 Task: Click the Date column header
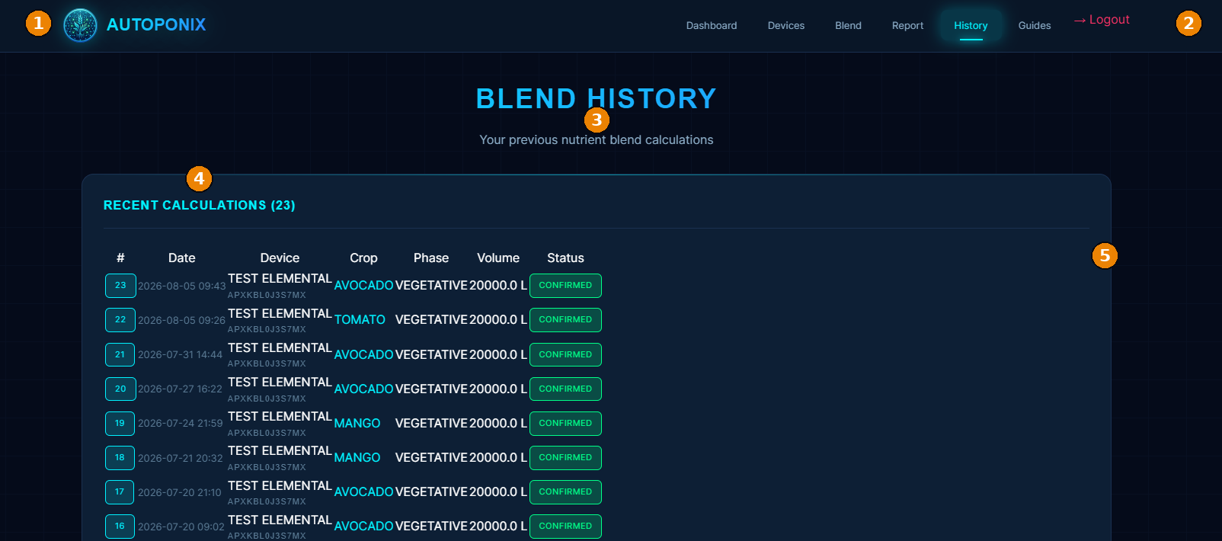point(182,258)
